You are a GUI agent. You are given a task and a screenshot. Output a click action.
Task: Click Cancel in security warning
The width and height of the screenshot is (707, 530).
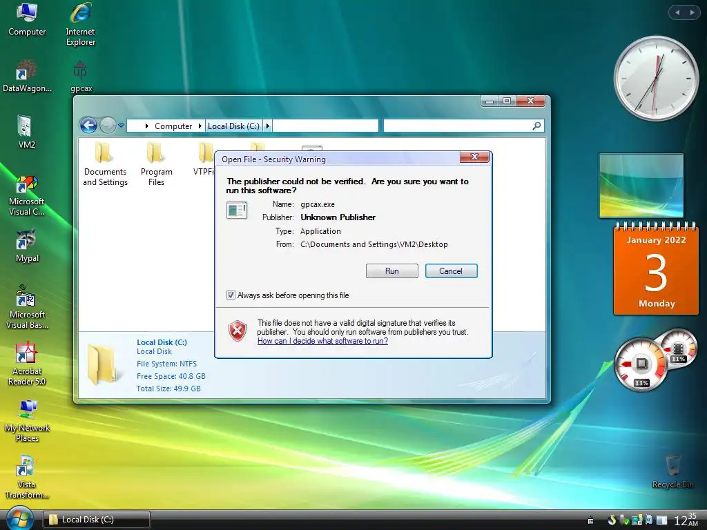[x=451, y=271]
